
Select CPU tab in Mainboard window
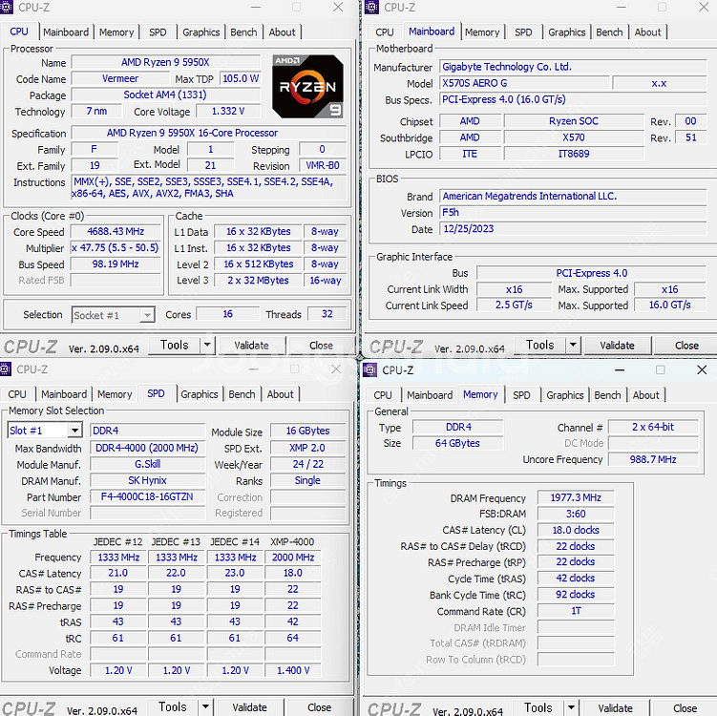click(385, 32)
